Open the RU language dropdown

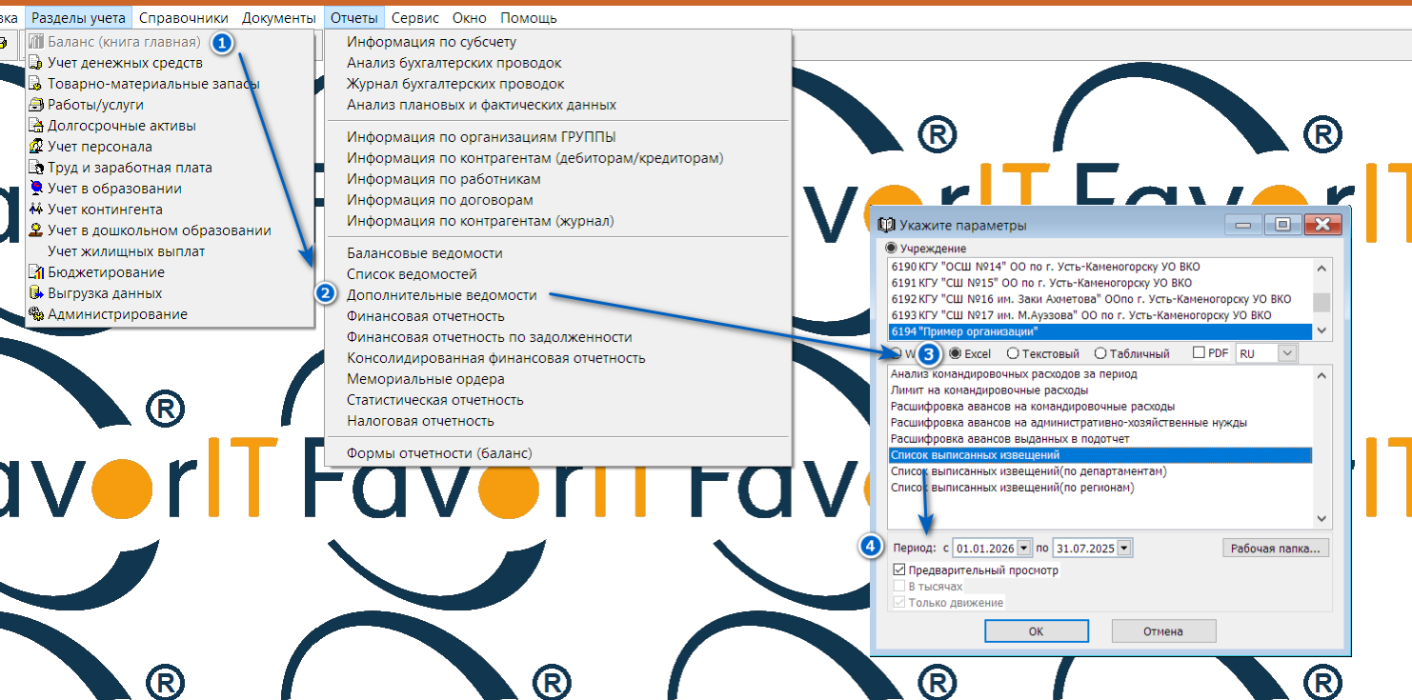point(1287,353)
